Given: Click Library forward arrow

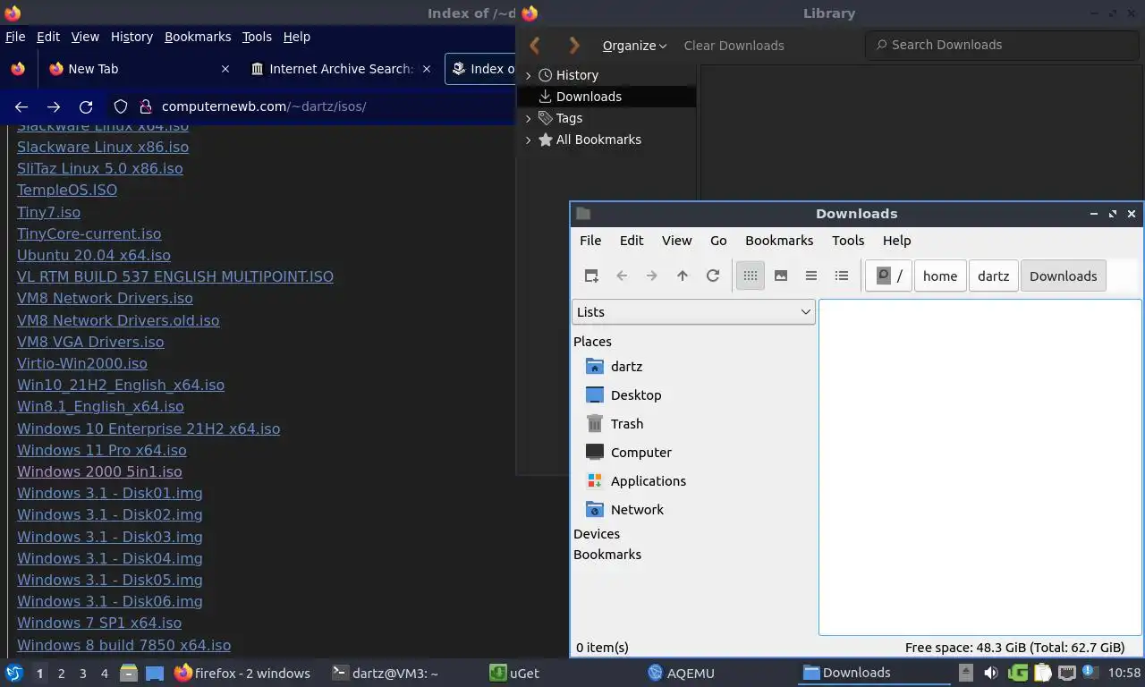Looking at the screenshot, I should point(574,46).
